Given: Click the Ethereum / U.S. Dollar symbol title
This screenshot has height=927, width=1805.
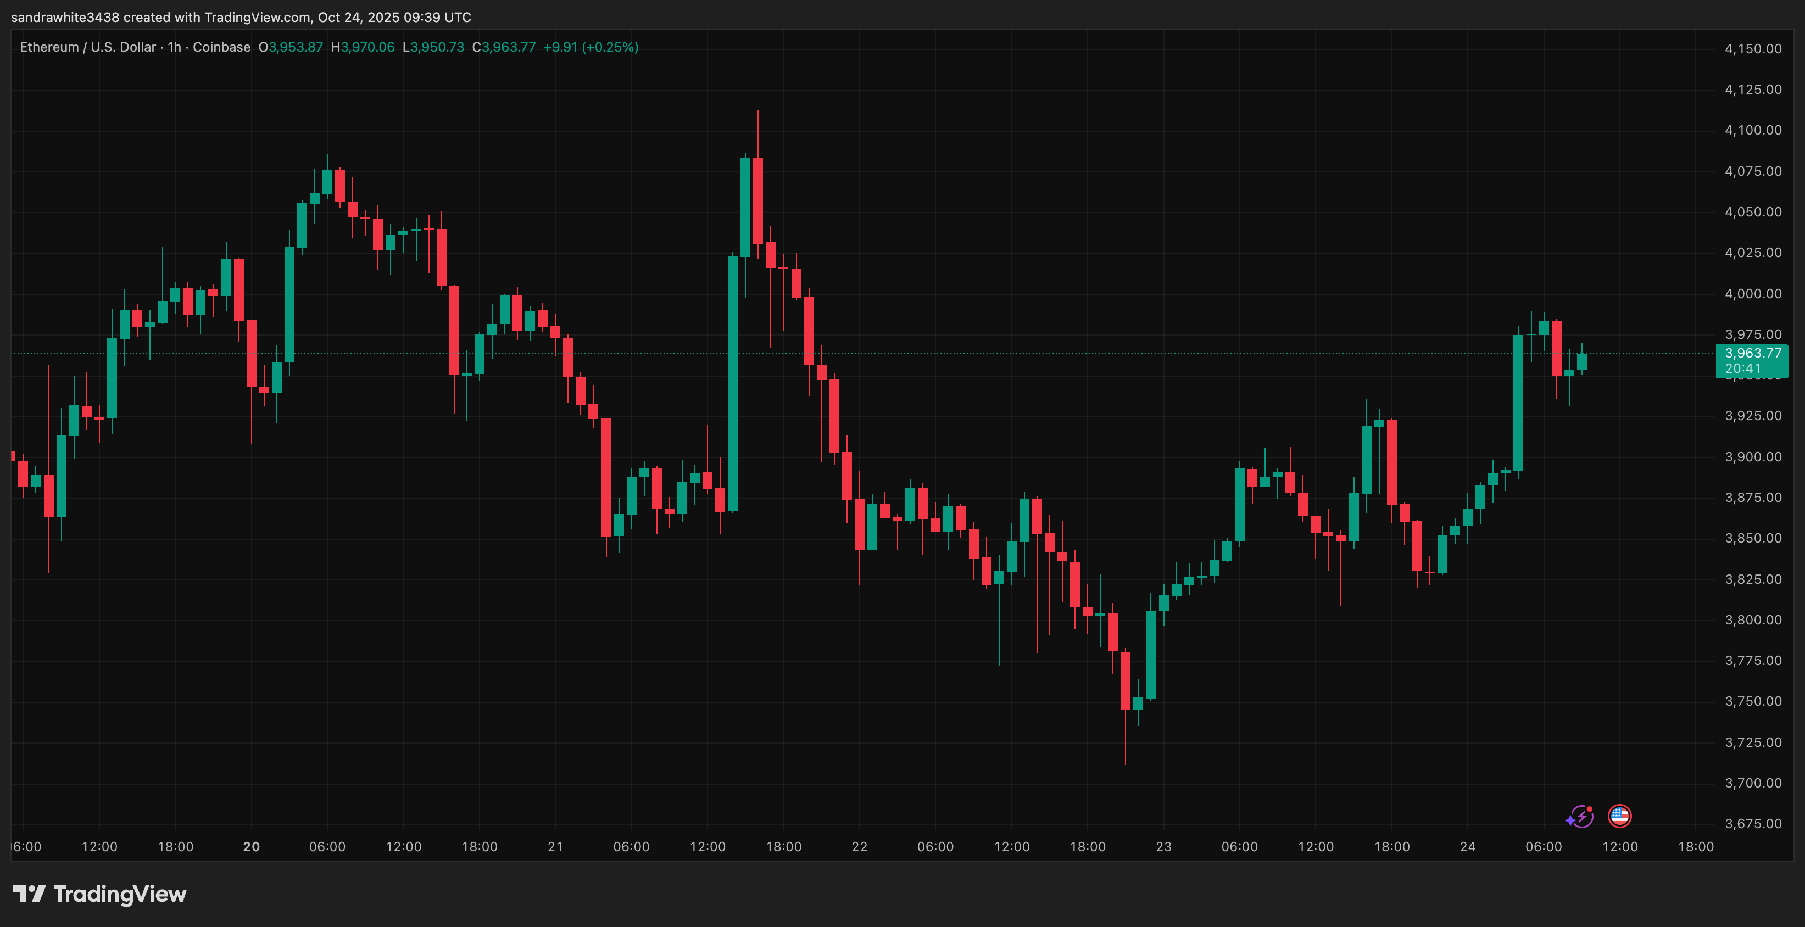Looking at the screenshot, I should [87, 47].
